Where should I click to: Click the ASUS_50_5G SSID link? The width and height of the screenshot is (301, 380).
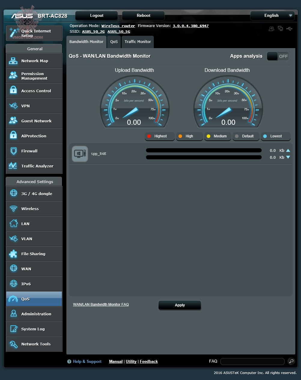click(119, 32)
